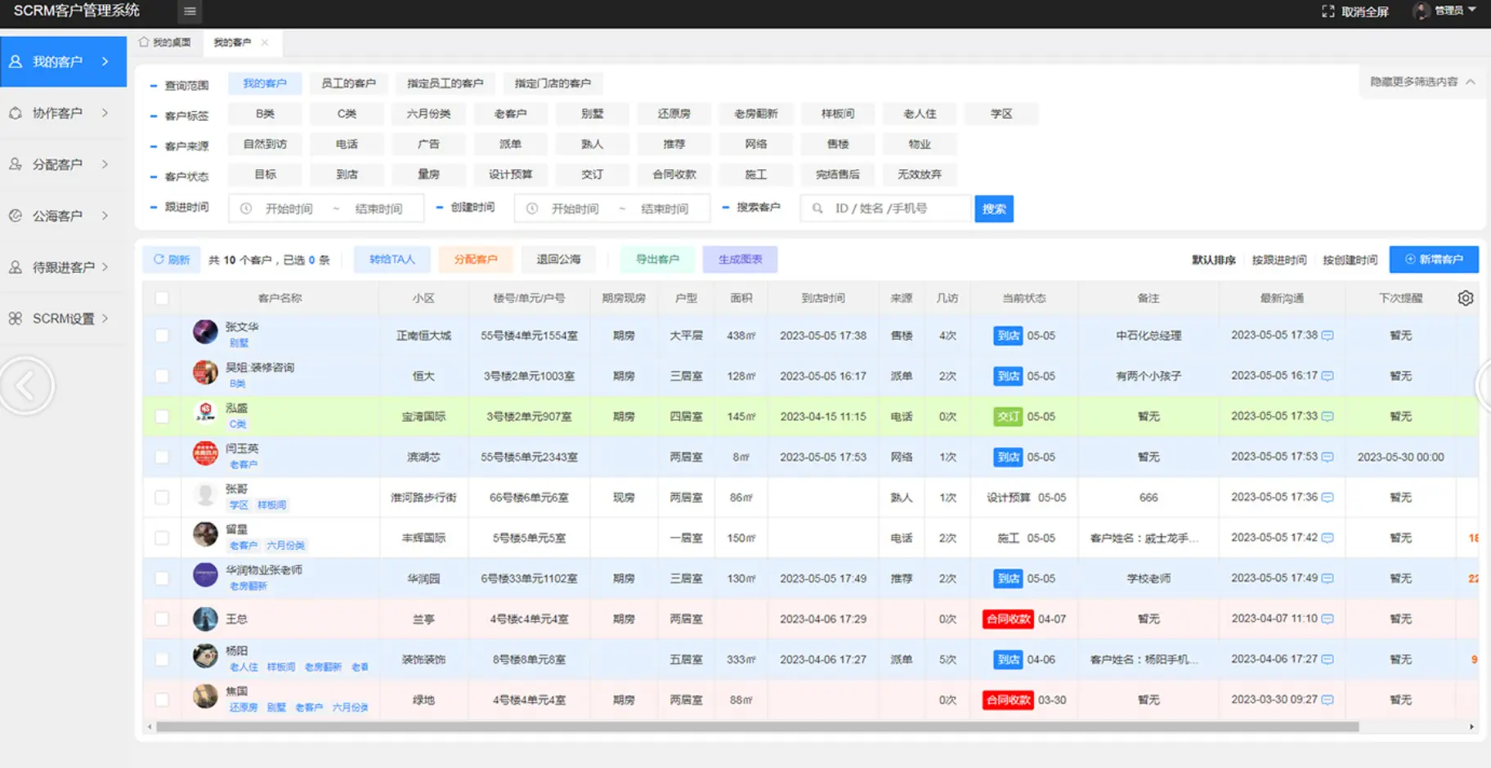The width and height of the screenshot is (1491, 768).
Task: Tick the checkbox for 张文华
Action: (162, 336)
